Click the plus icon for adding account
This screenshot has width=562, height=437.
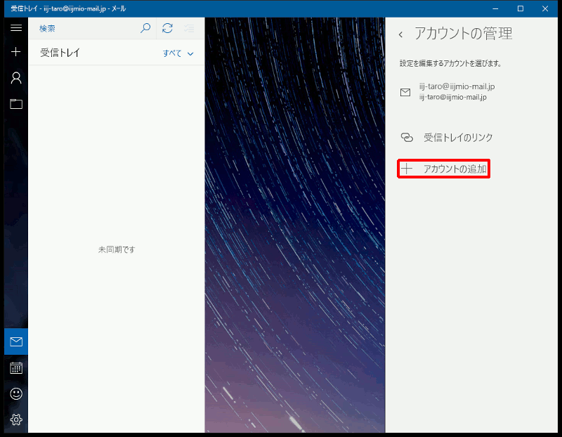(x=407, y=169)
